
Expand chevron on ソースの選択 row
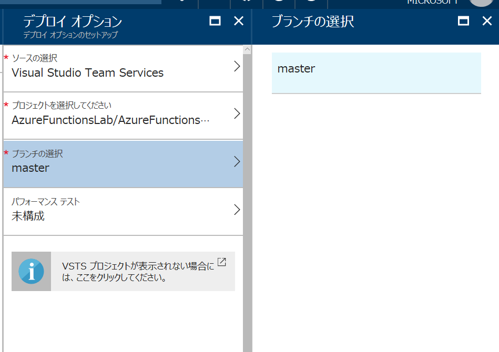(x=237, y=66)
